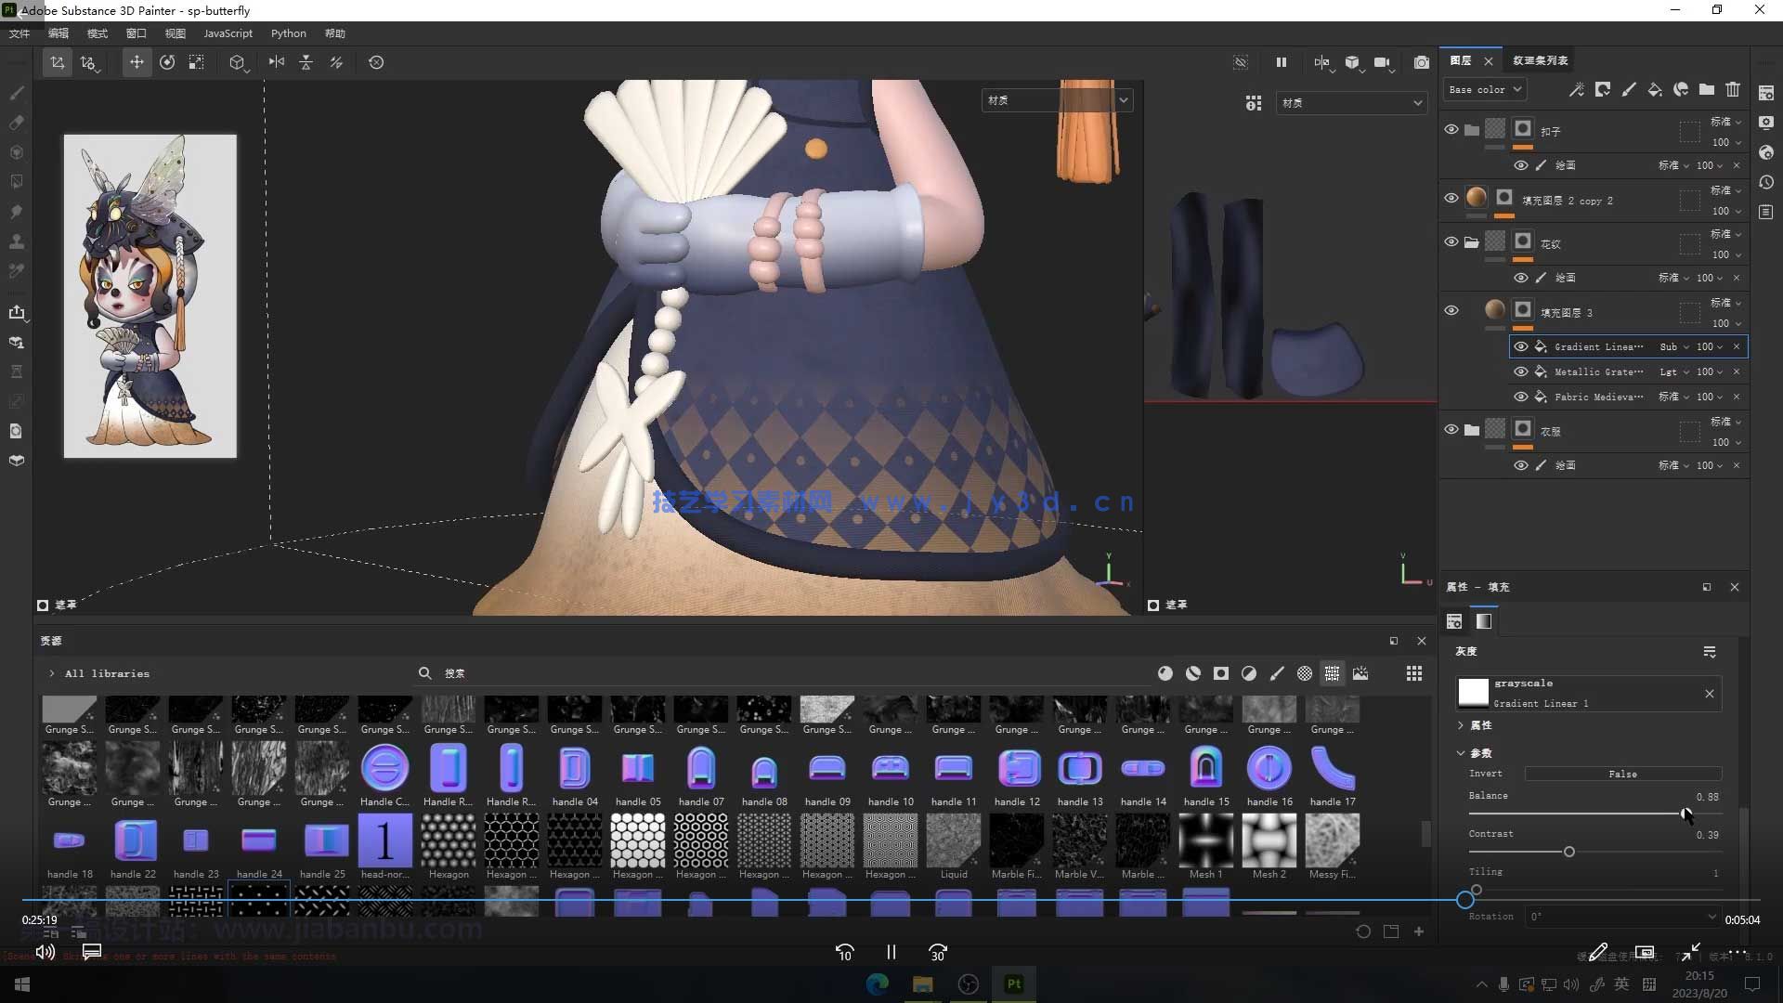This screenshot has height=1003, width=1783.
Task: Click the camera screenshot icon in viewport toolbar
Action: click(x=1421, y=62)
